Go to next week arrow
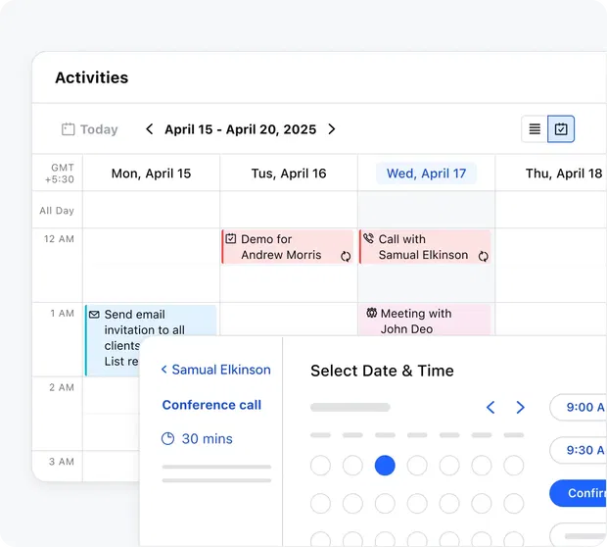 point(332,129)
